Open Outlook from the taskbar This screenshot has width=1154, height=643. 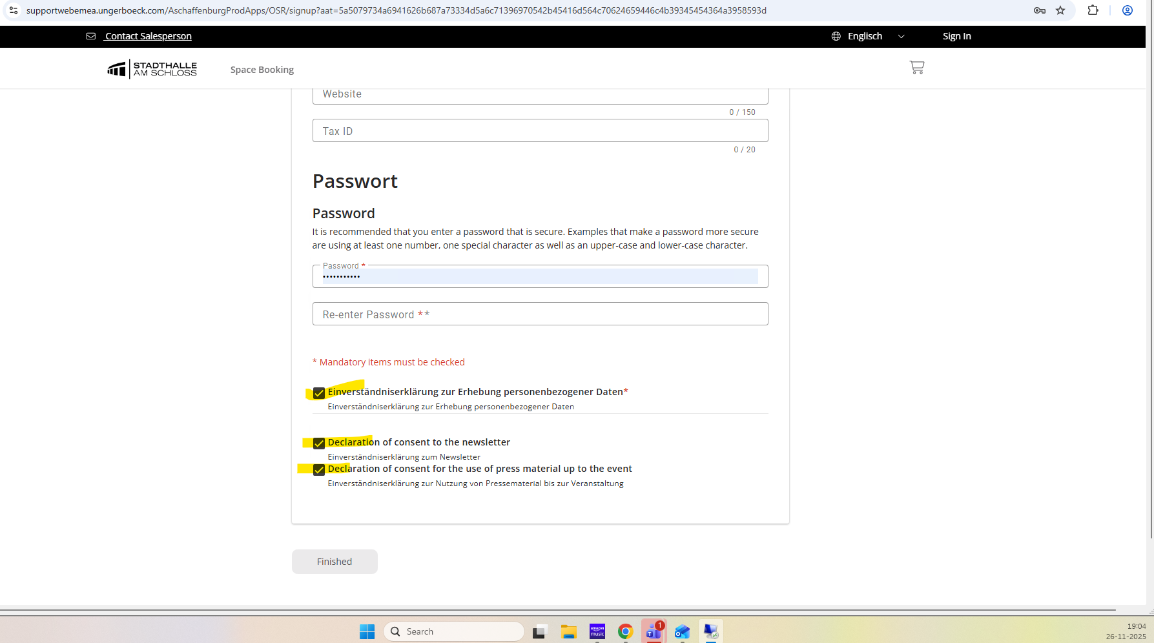pyautogui.click(x=682, y=631)
